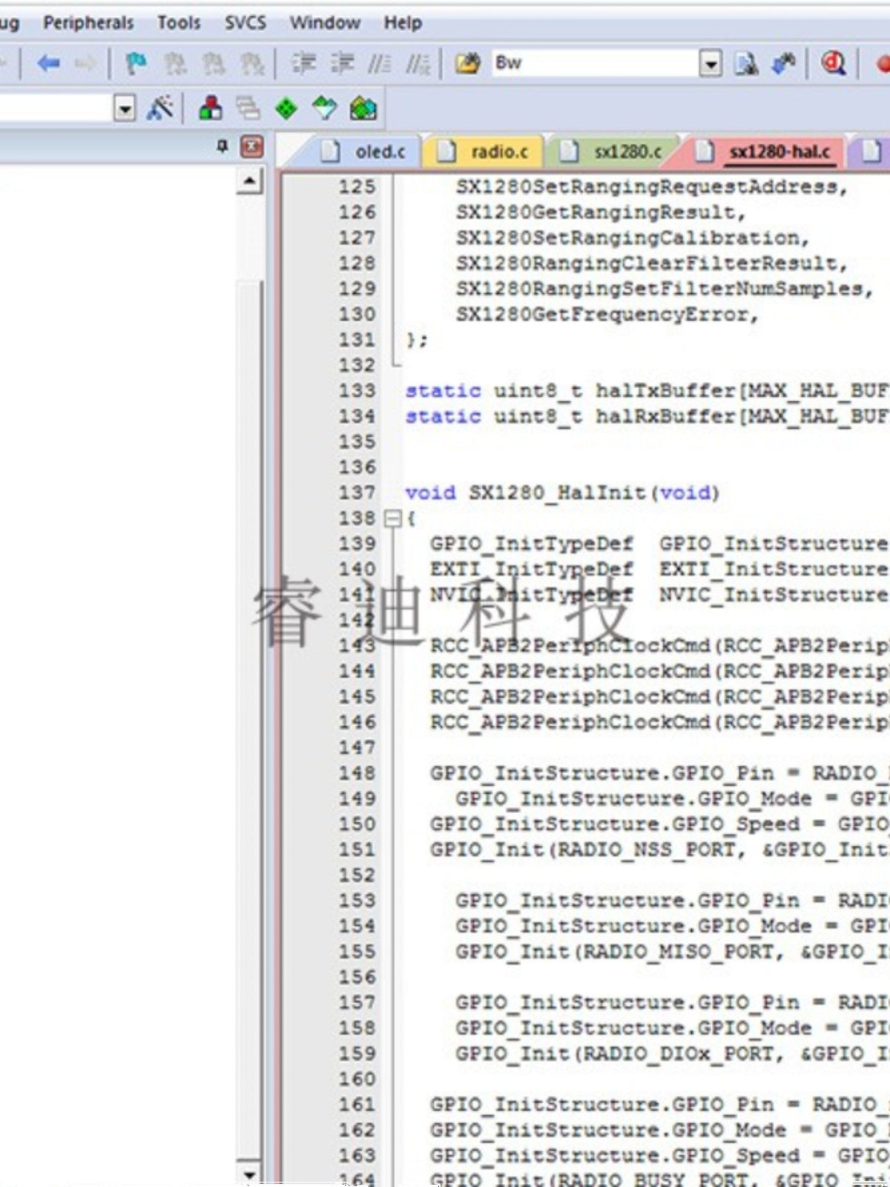This screenshot has width=890, height=1187.
Task: Open Select Software Packs icon
Action: click(x=324, y=109)
